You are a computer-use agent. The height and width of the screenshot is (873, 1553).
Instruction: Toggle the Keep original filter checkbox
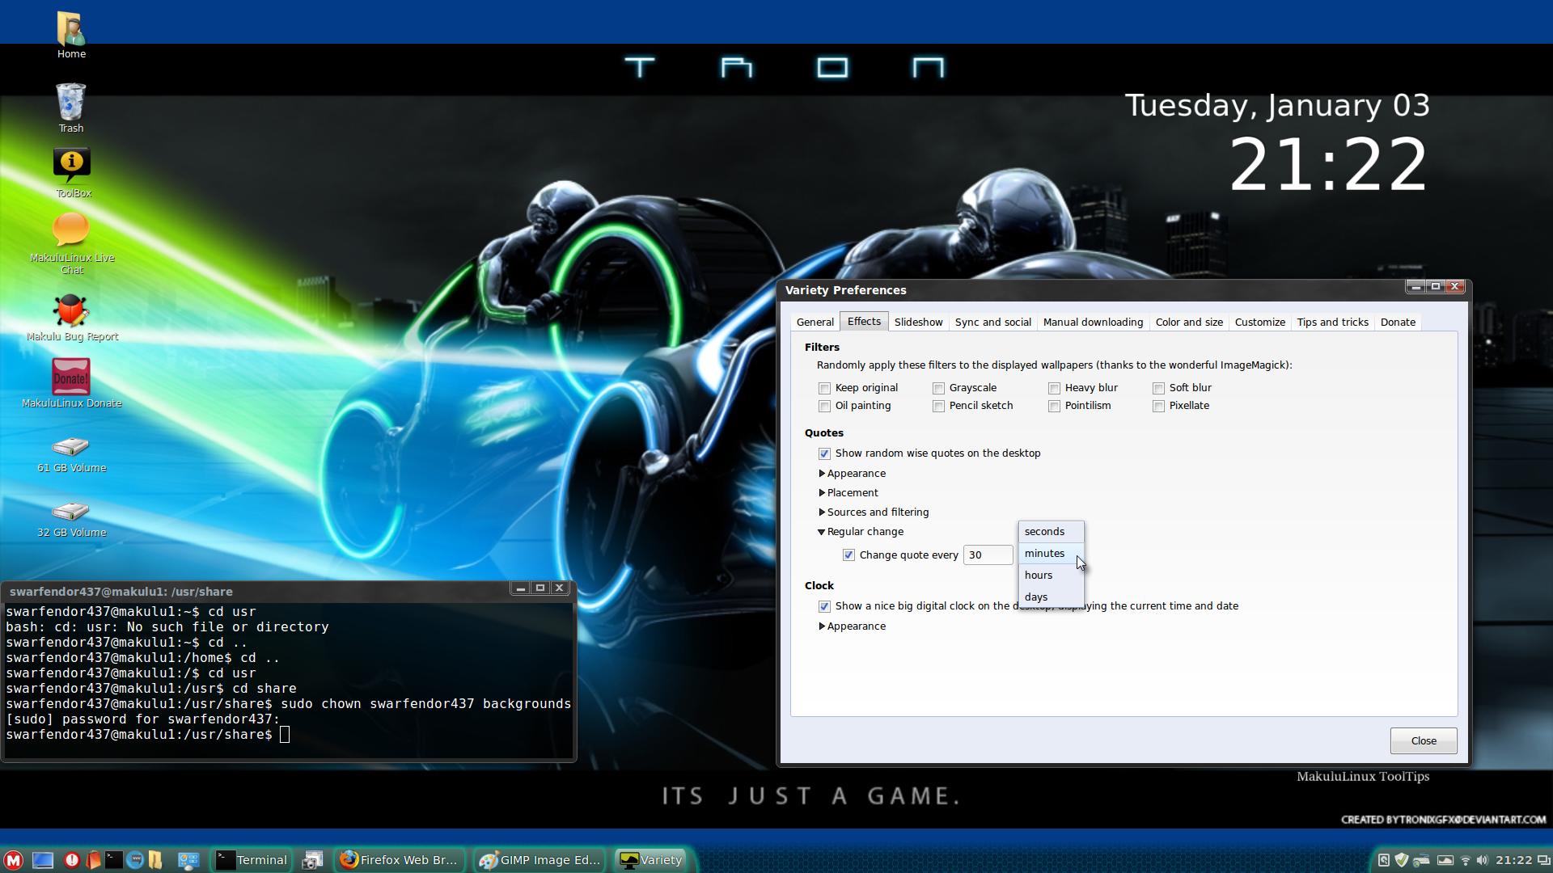pyautogui.click(x=824, y=388)
